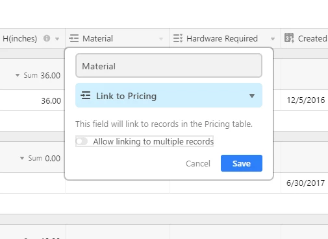328x239 pixels.
Task: Toggle Allow linking to multiple records
Action: click(82, 141)
